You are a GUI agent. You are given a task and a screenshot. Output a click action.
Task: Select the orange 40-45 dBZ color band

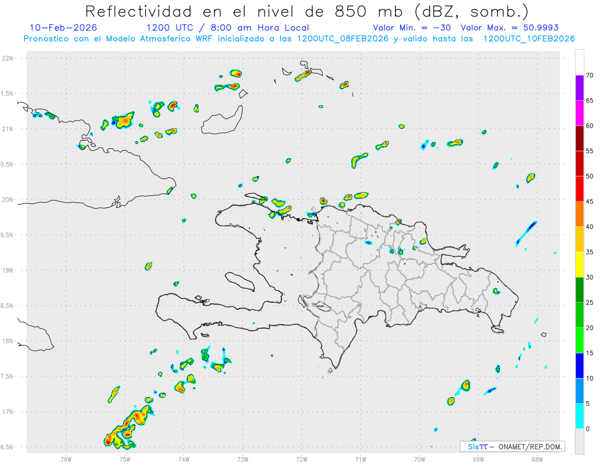(579, 214)
